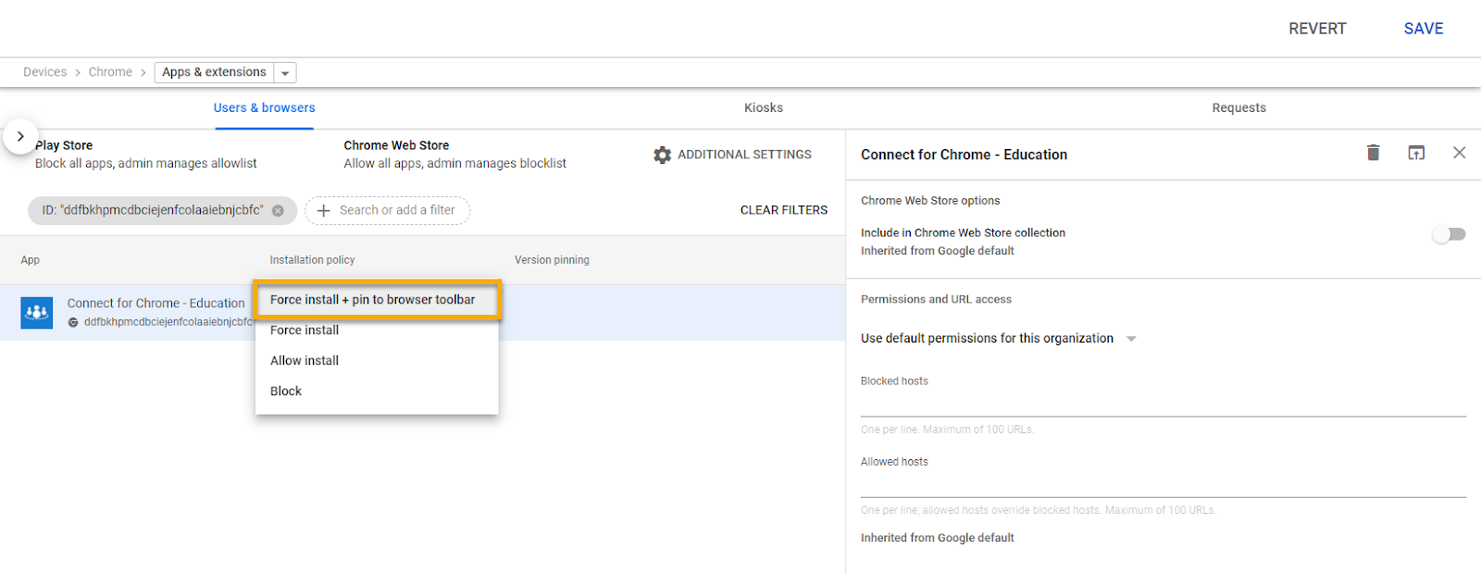Click CLEAR FILTERS
This screenshot has width=1481, height=574.
pos(784,210)
